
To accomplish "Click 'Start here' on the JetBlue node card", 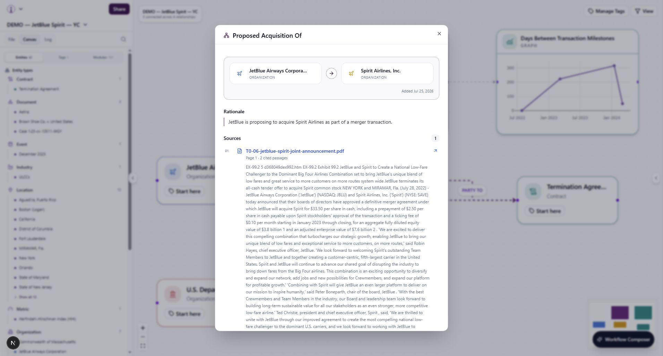I will point(185,191).
